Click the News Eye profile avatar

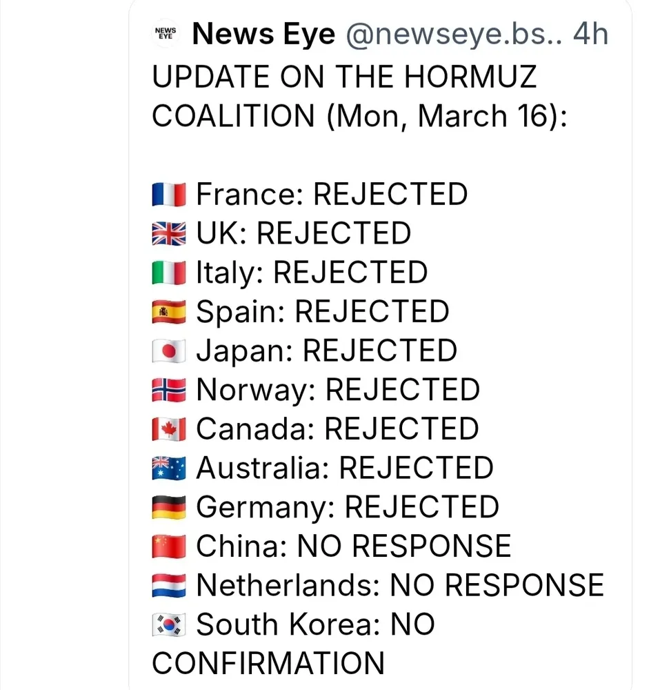click(x=166, y=34)
